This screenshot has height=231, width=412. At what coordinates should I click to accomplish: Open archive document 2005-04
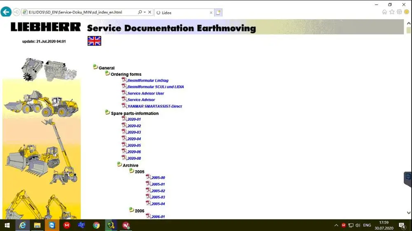(x=158, y=204)
